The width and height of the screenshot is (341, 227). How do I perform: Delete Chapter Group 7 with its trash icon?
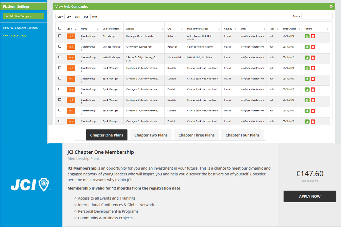(312, 100)
